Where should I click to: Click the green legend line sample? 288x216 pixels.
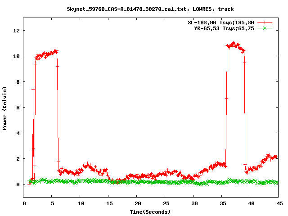click(x=265, y=28)
